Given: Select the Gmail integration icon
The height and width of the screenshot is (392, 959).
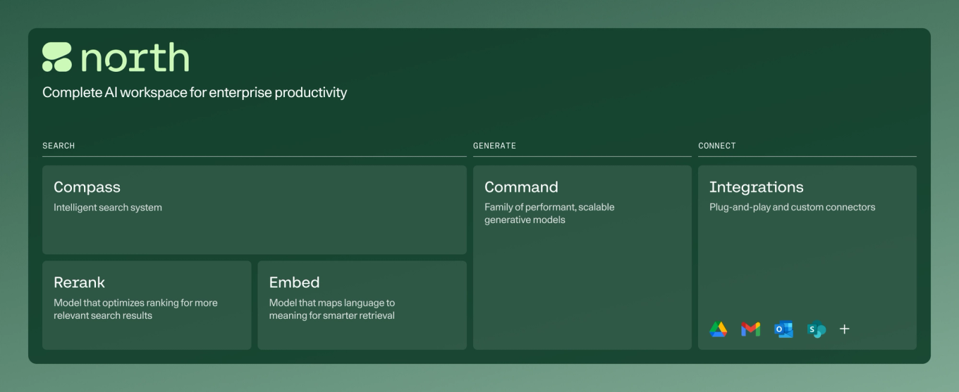Looking at the screenshot, I should (x=751, y=329).
